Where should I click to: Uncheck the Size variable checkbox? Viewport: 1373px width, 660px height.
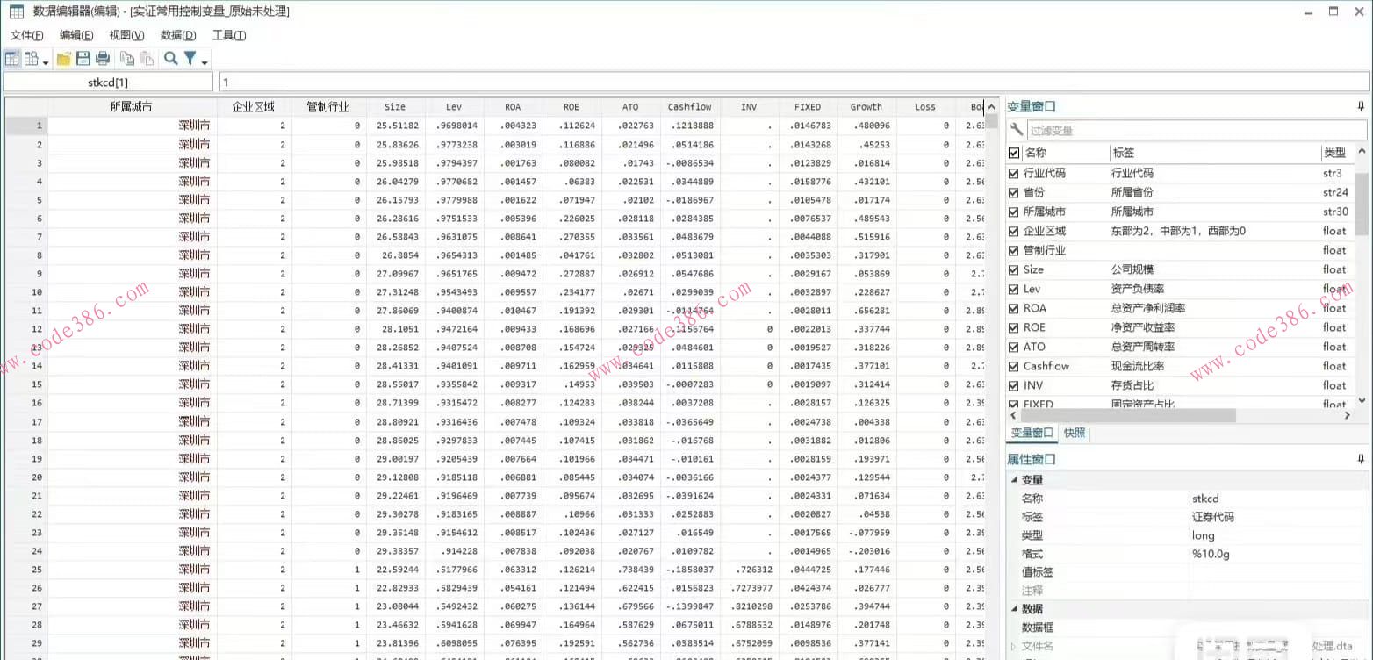pos(1014,269)
